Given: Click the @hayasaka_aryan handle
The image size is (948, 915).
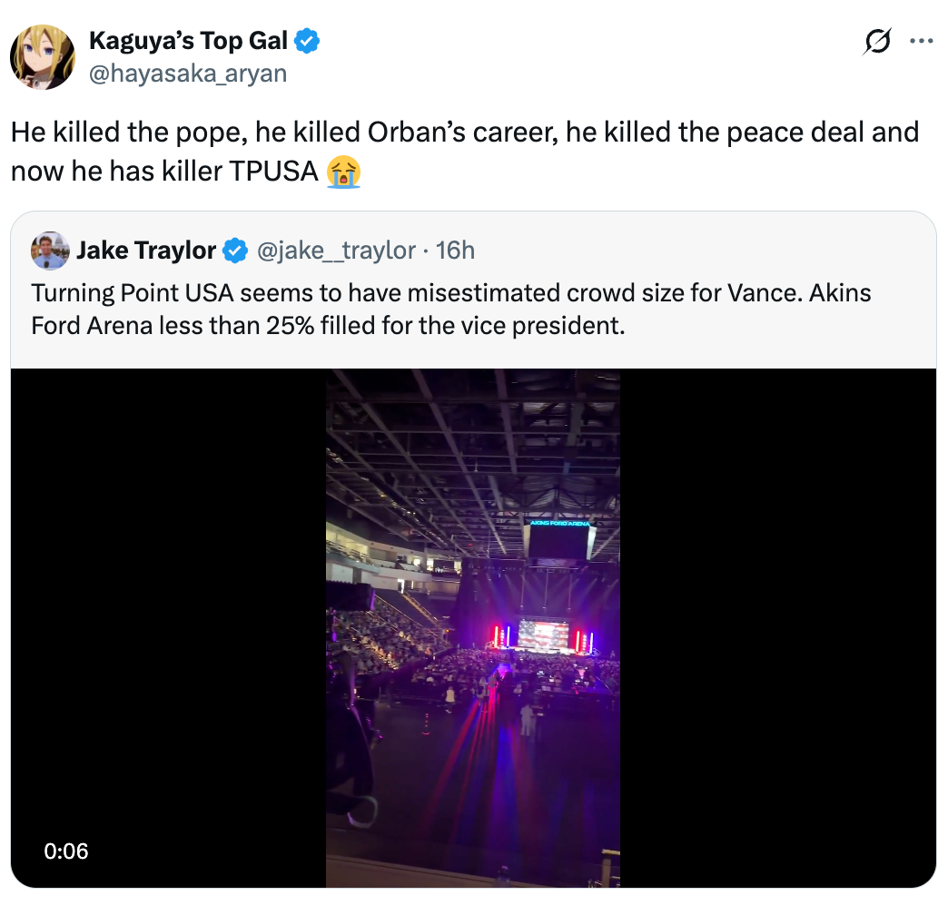Looking at the screenshot, I should point(187,73).
